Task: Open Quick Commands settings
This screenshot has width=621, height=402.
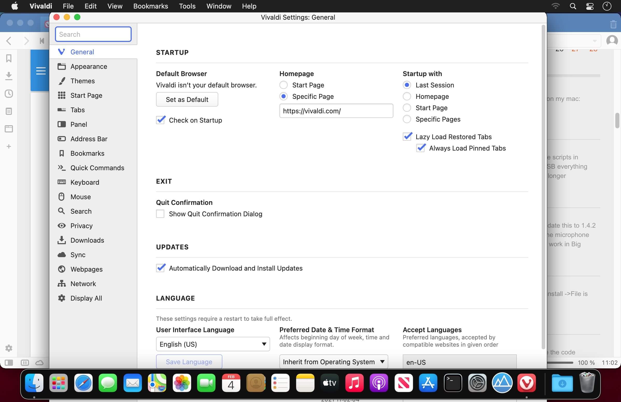Action: point(93,168)
